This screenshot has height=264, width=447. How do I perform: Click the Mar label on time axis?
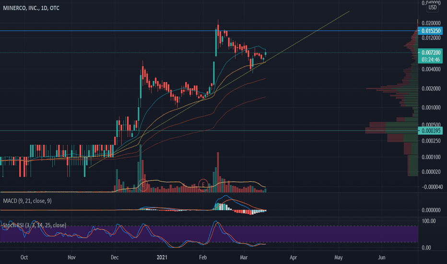click(x=244, y=257)
